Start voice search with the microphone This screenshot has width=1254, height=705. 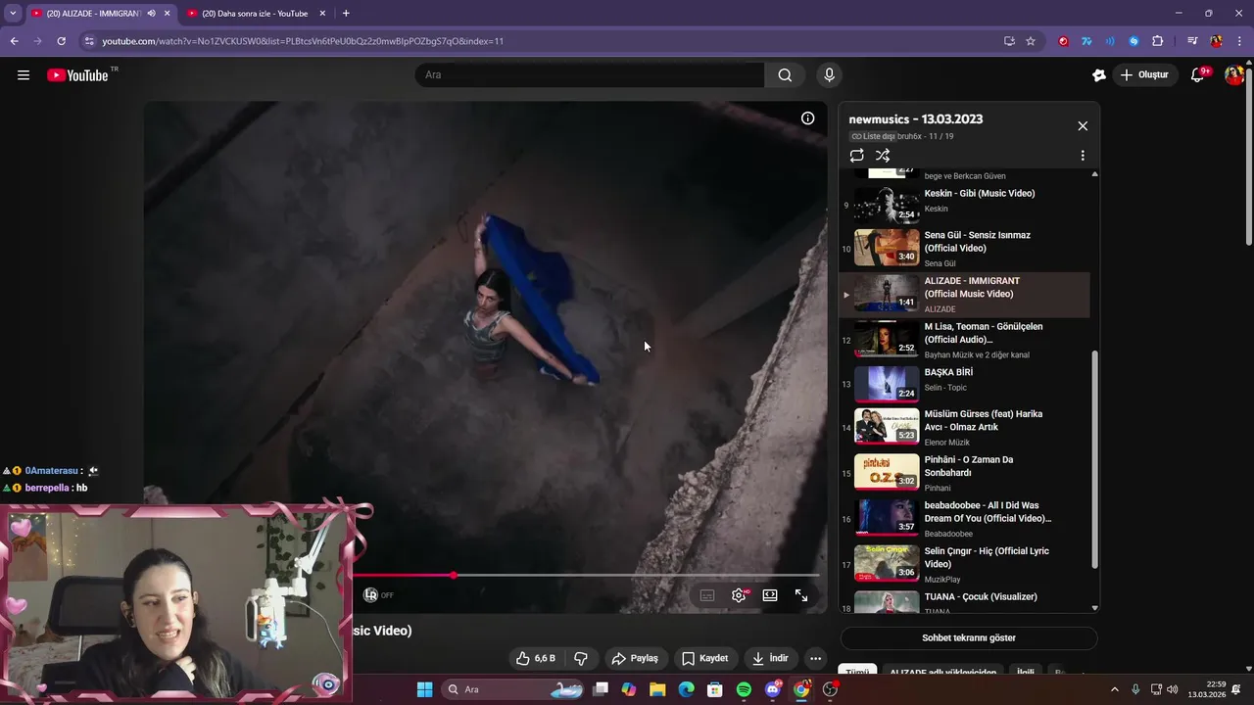pos(830,75)
